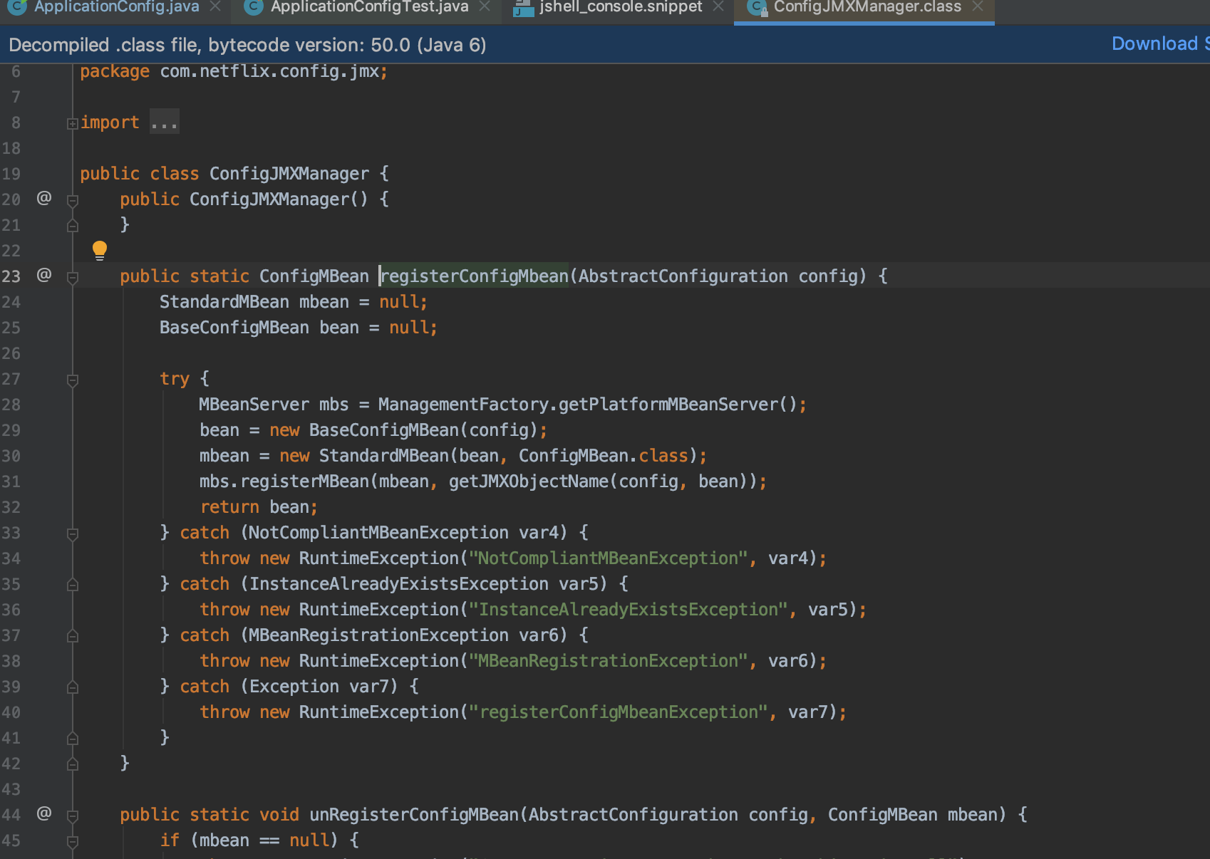Click the yellow lightbulb intention icon

click(100, 250)
